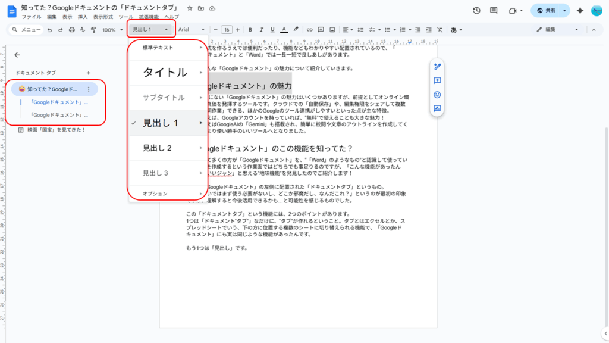
Task: Add an emoji reaction from the side panel
Action: (x=437, y=95)
